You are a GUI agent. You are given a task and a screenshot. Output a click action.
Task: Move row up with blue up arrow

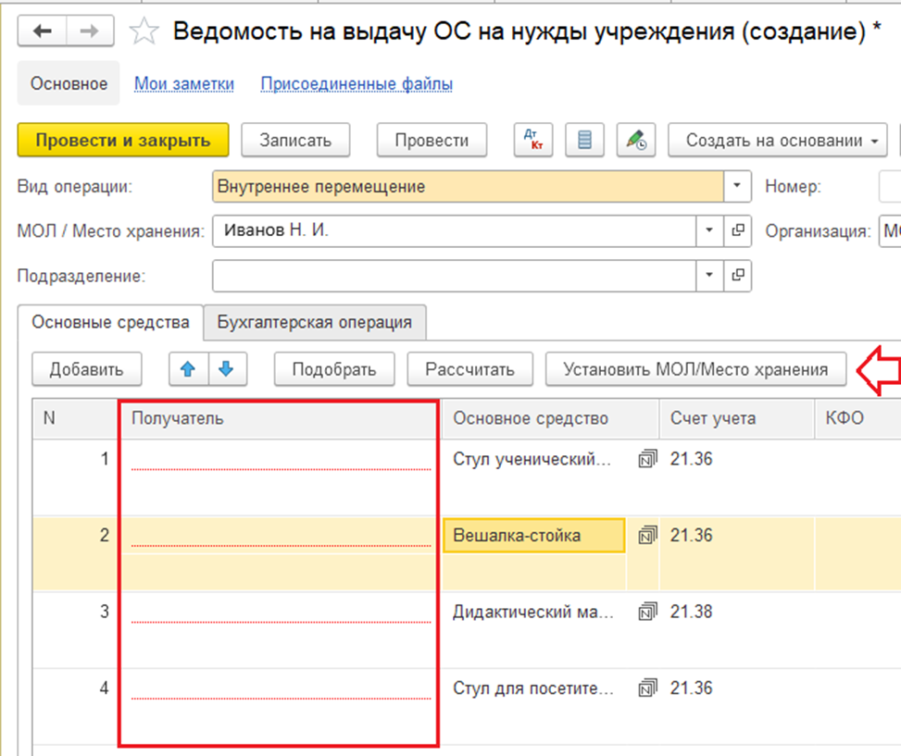point(189,369)
